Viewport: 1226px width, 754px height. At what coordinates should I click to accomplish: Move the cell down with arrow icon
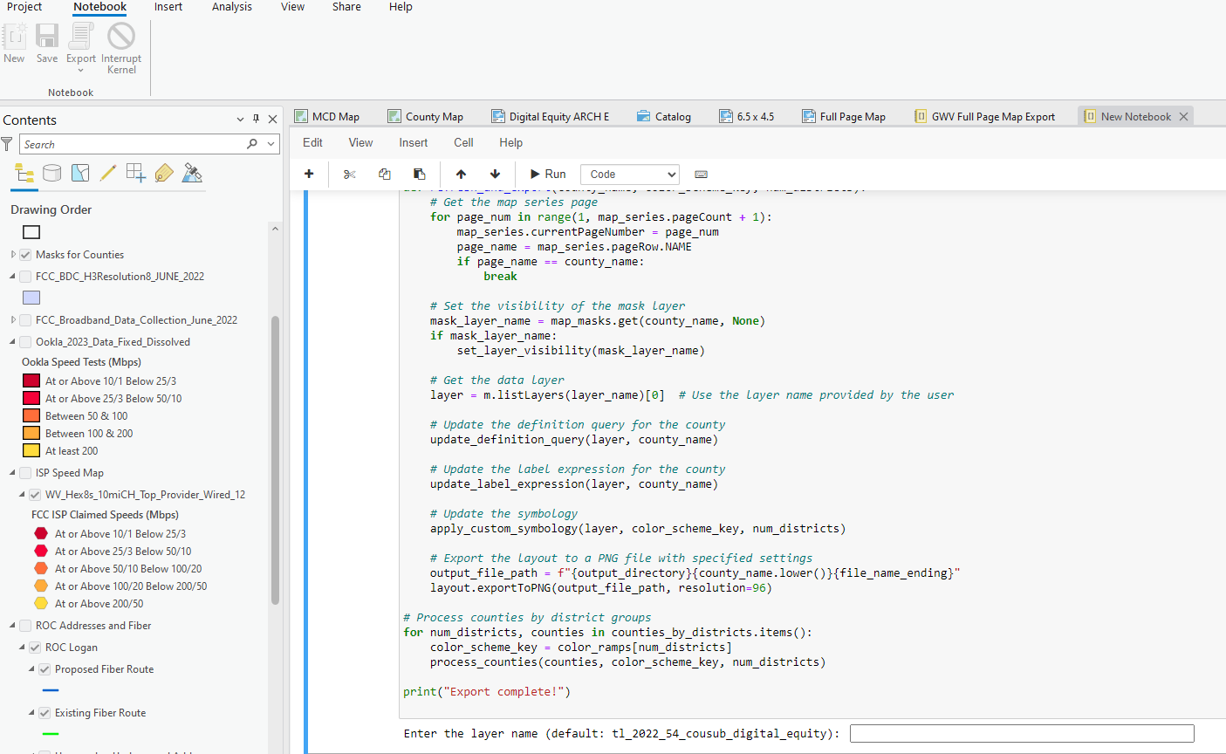(495, 174)
